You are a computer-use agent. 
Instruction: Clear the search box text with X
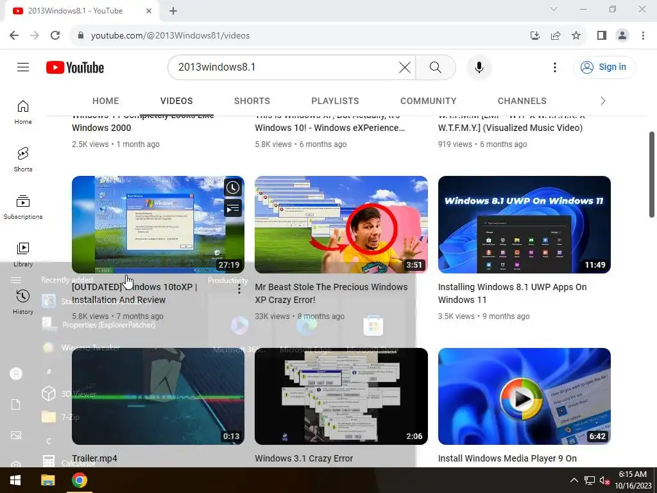pos(404,67)
